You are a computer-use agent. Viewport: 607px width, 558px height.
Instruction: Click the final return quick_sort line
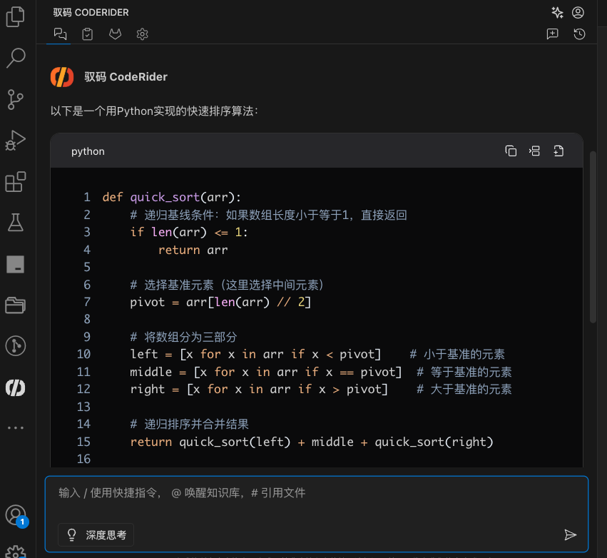[312, 442]
